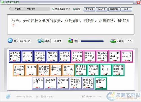Screen dimensions: 141x102
Task: Click the 14S radical key tile
Action: pos(31,70)
